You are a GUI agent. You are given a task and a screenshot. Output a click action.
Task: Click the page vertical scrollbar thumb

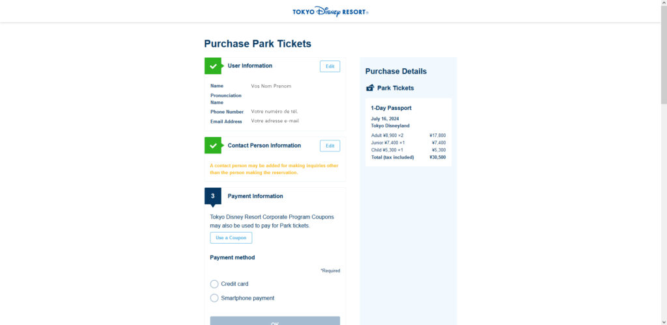(664, 52)
